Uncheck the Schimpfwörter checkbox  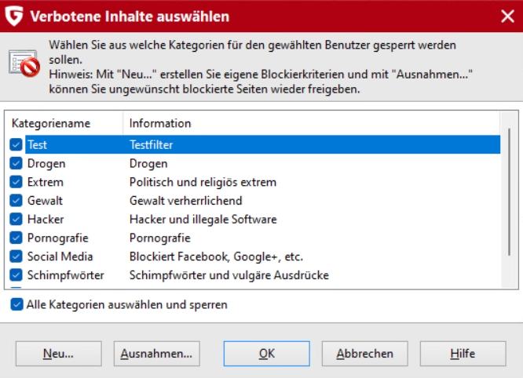click(x=16, y=275)
